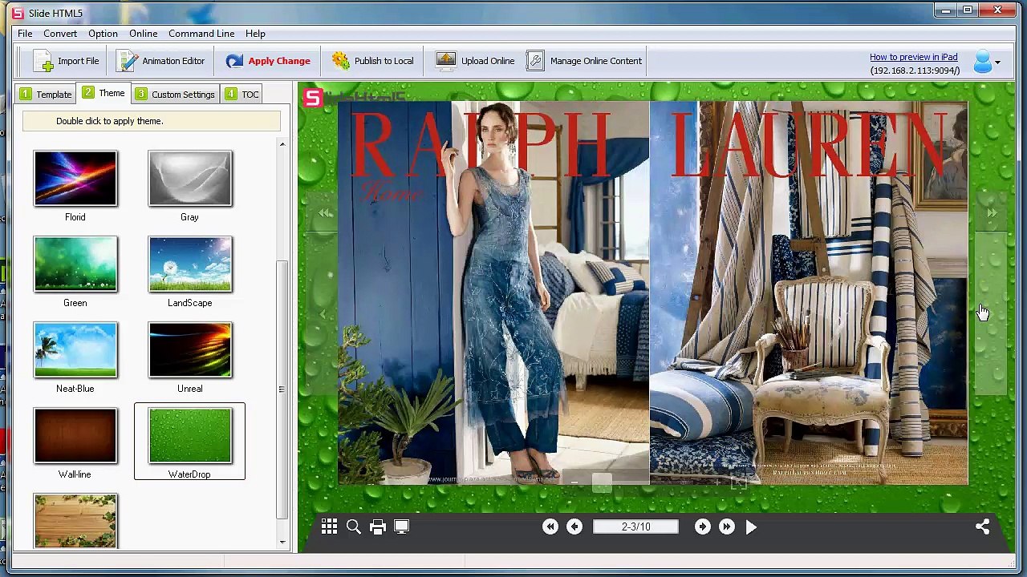1027x577 pixels.
Task: Select the Florid theme thumbnail
Action: pos(75,178)
